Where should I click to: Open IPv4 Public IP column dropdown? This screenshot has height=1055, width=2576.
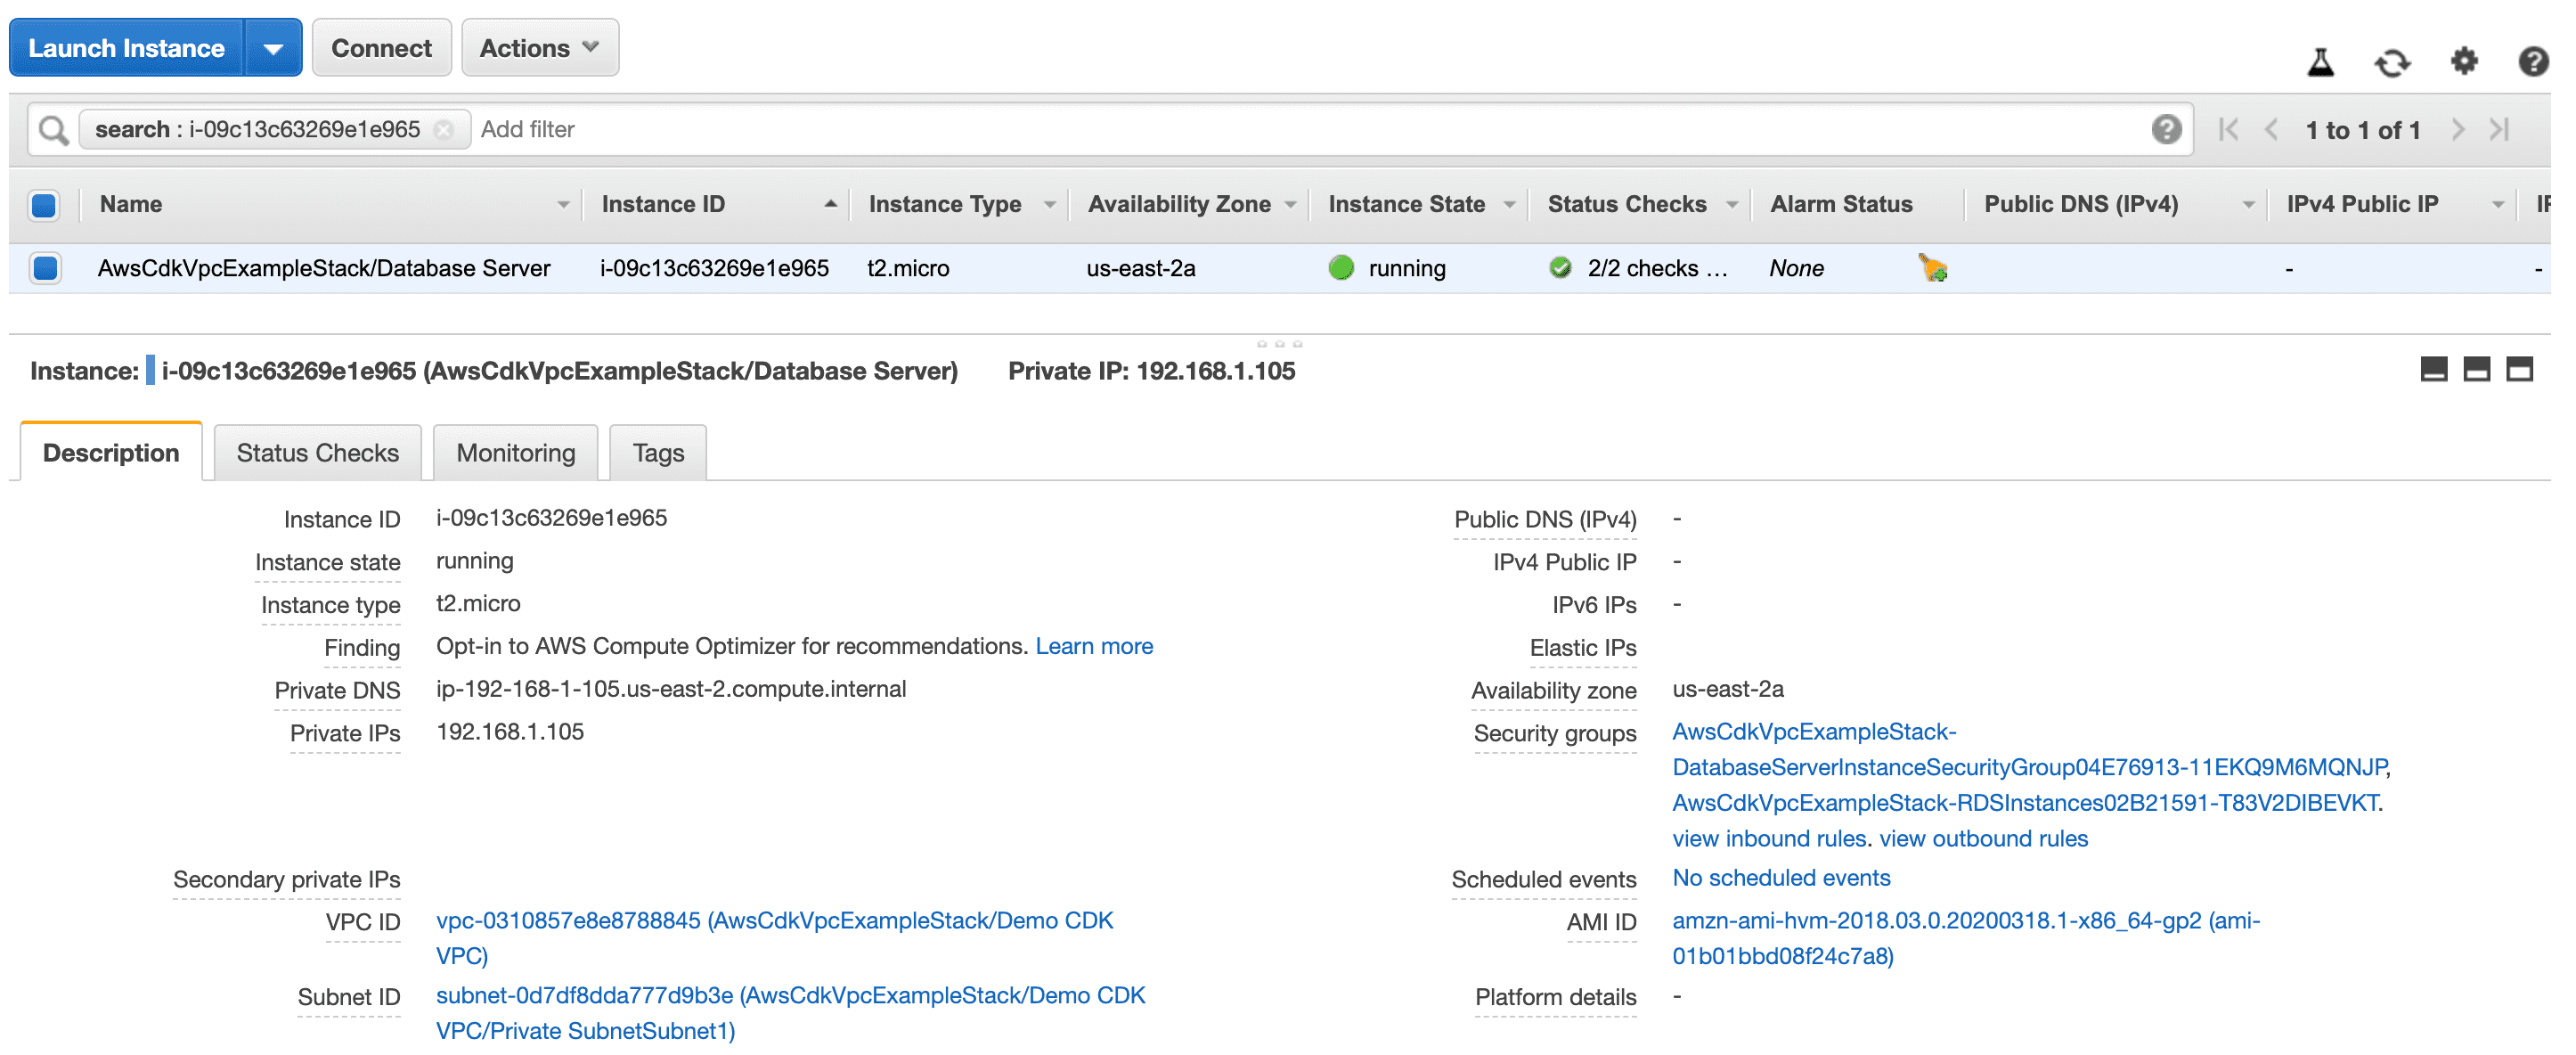[2498, 205]
